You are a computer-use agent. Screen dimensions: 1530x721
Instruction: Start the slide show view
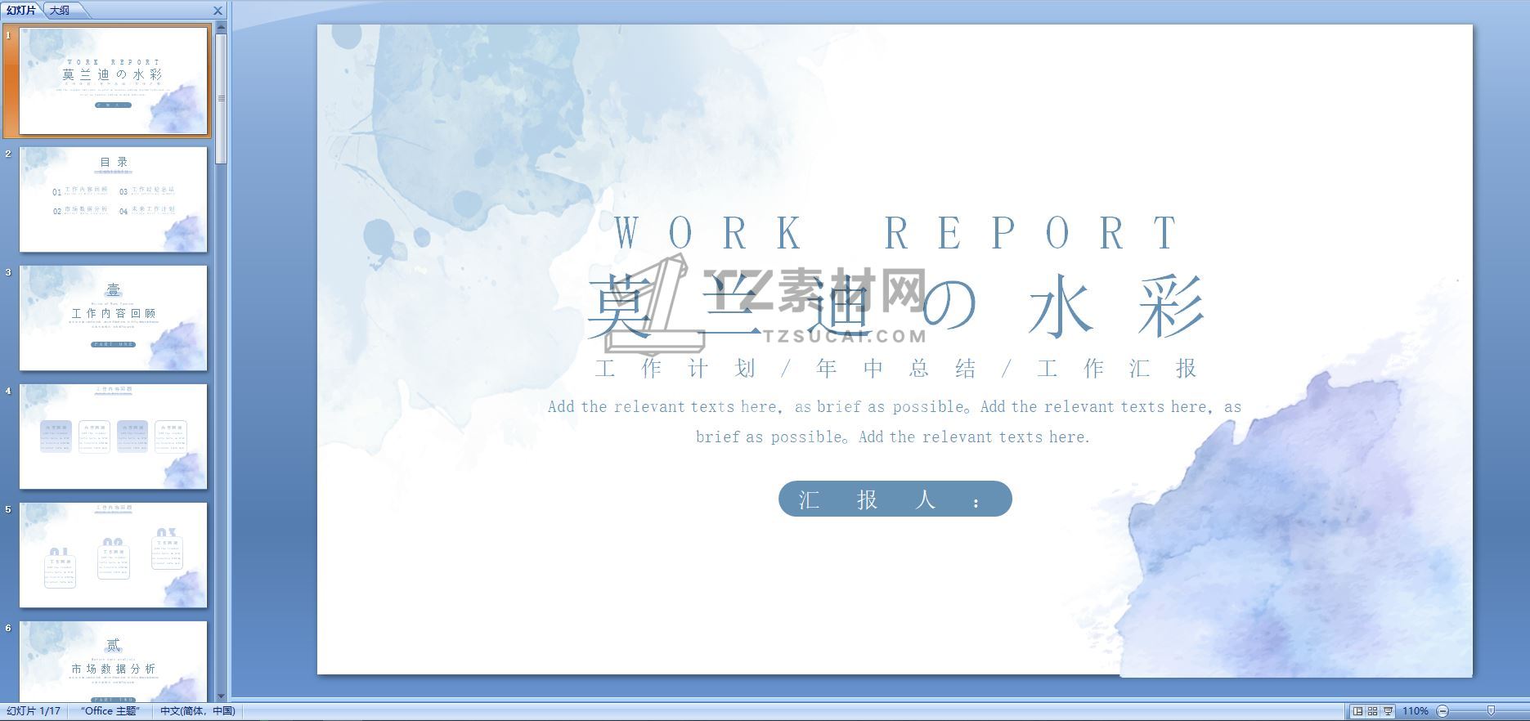point(1388,711)
